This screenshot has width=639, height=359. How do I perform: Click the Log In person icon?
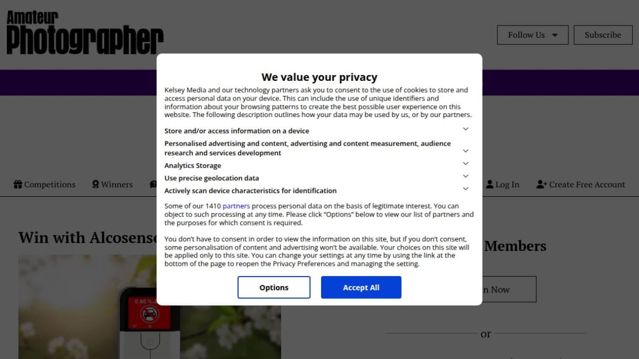[490, 184]
